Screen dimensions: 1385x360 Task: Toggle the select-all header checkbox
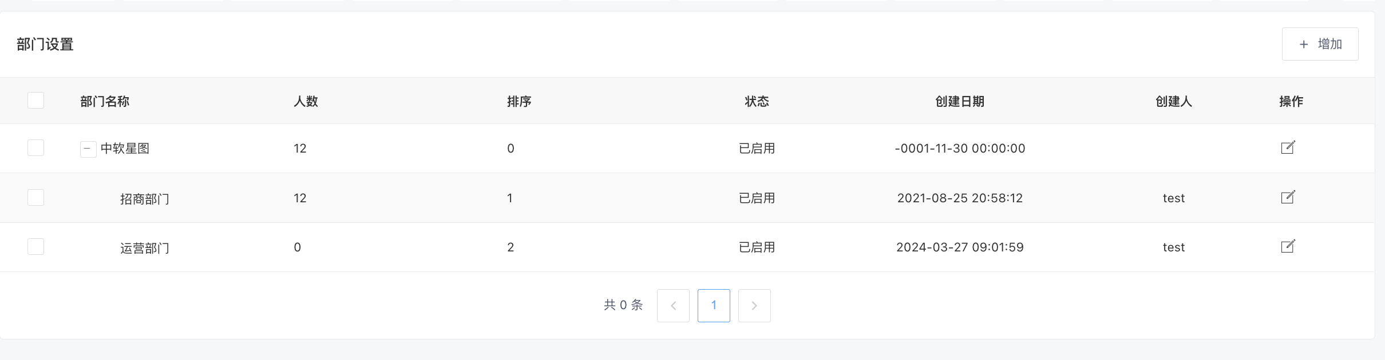point(36,101)
